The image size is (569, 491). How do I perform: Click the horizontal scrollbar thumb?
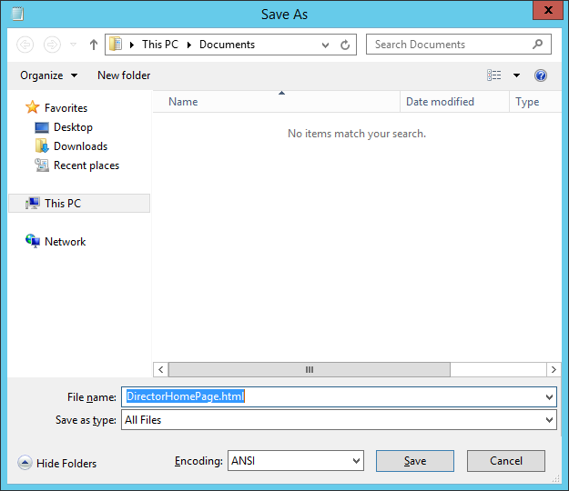tap(309, 369)
